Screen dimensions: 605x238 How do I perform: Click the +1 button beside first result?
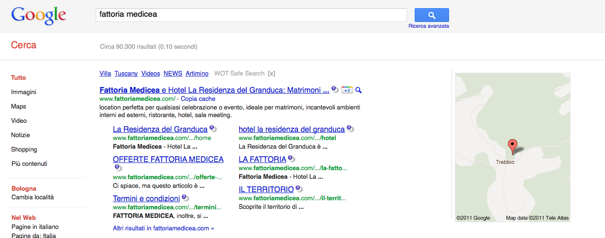point(347,90)
